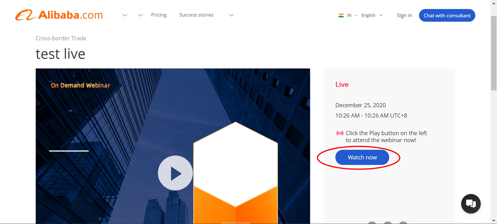Image resolution: width=497 pixels, height=224 pixels.
Task: Select the IN country label
Action: pos(349,16)
